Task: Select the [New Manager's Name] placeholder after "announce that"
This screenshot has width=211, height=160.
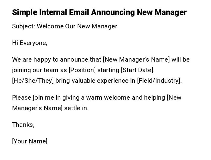Action: (136, 59)
